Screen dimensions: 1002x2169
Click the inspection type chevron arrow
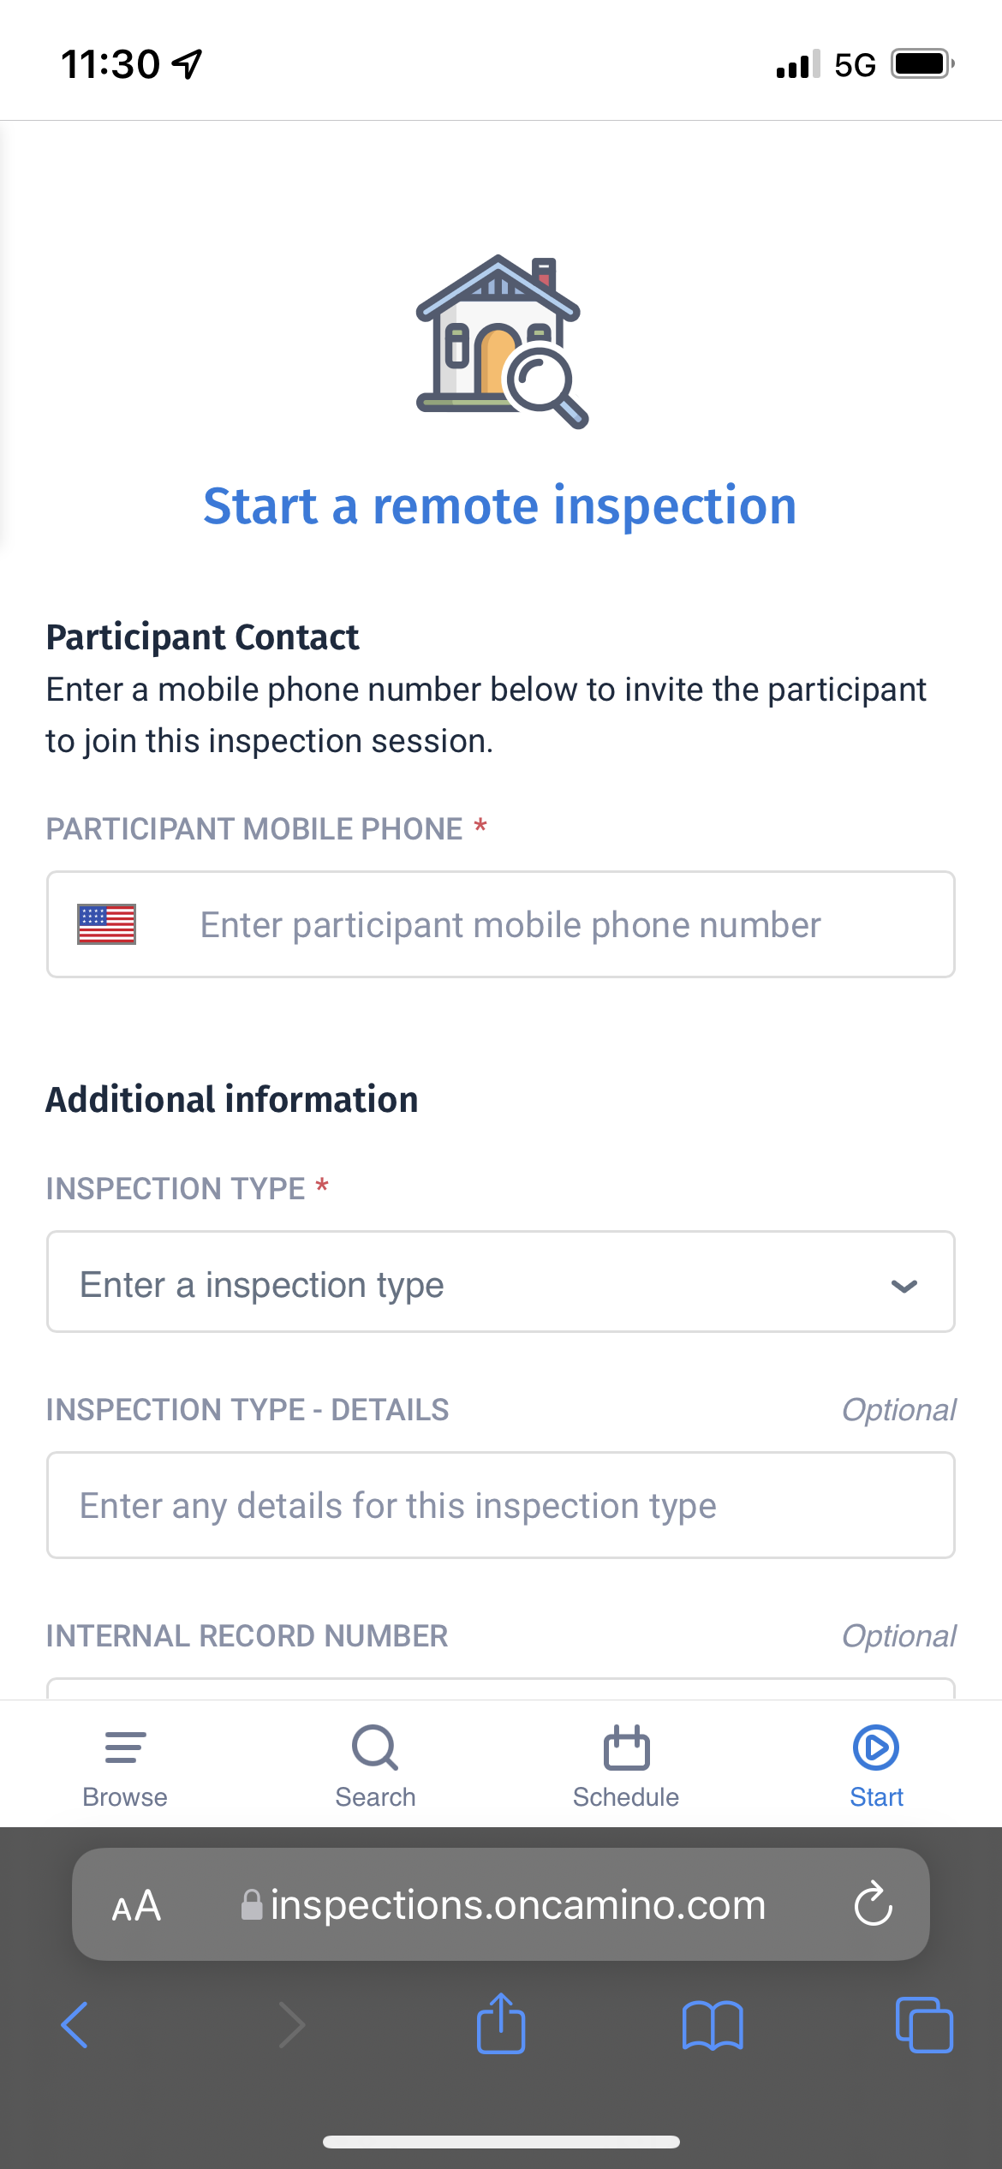click(904, 1285)
